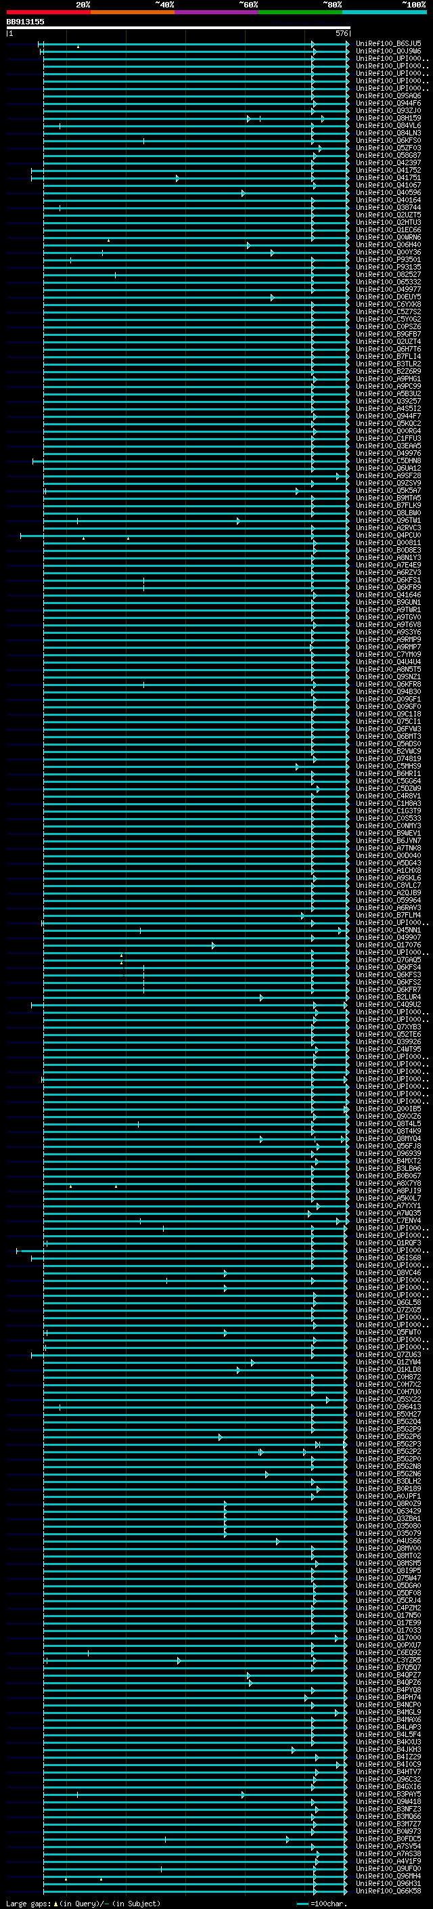This screenshot has height=1909, width=433.
Task: Click hit label UniRef100_Q45NN1
Action: [x=388, y=930]
